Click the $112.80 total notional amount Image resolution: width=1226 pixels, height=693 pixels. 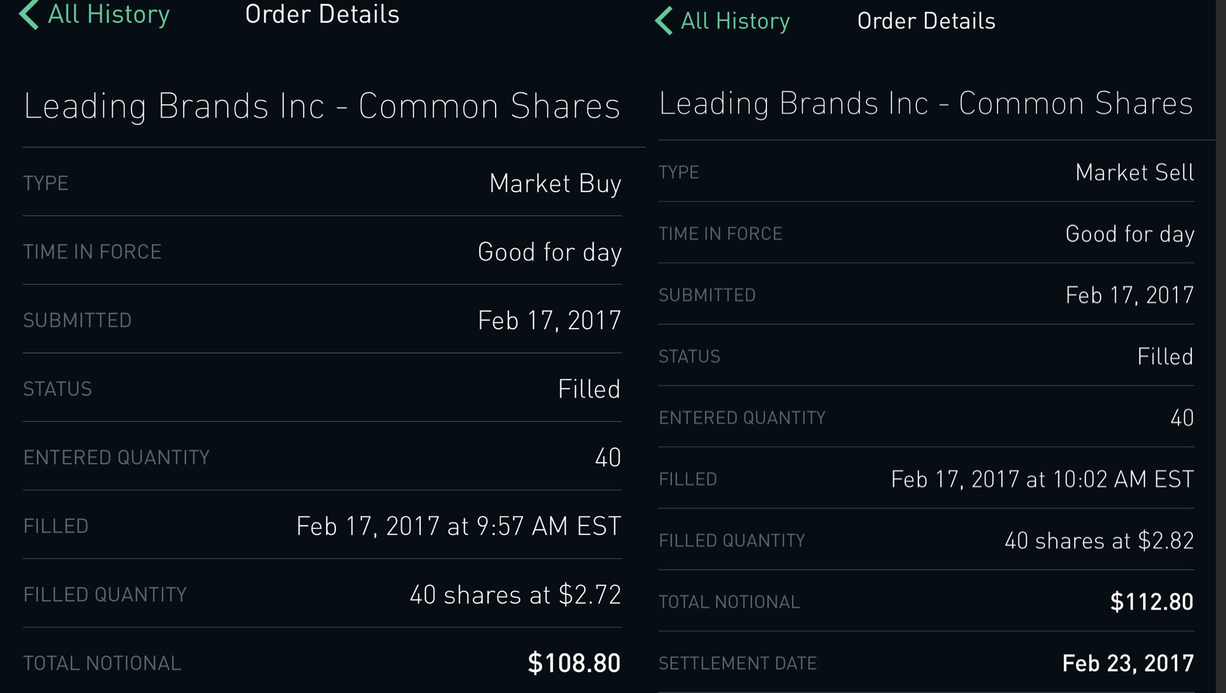point(1151,601)
